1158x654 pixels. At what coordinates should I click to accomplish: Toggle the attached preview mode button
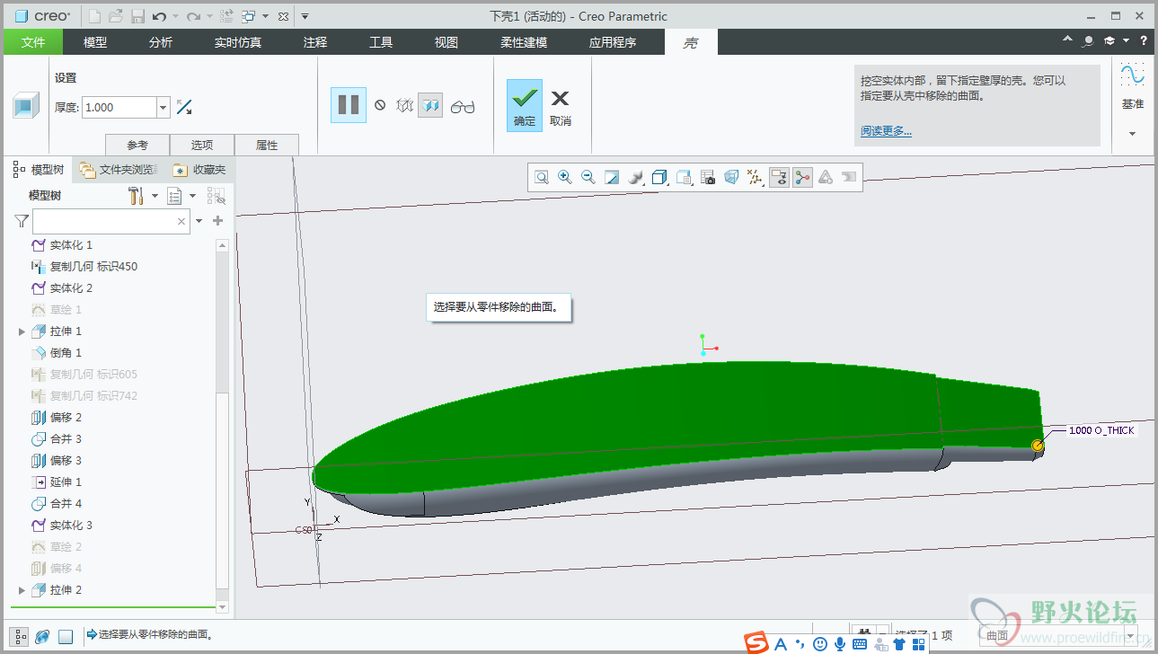pos(431,106)
